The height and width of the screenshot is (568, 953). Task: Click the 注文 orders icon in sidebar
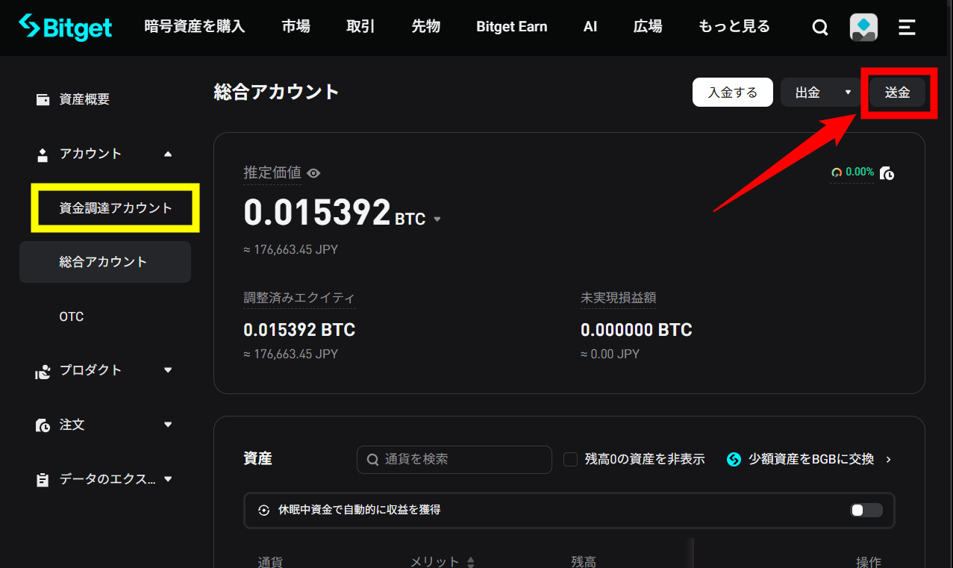pos(43,425)
